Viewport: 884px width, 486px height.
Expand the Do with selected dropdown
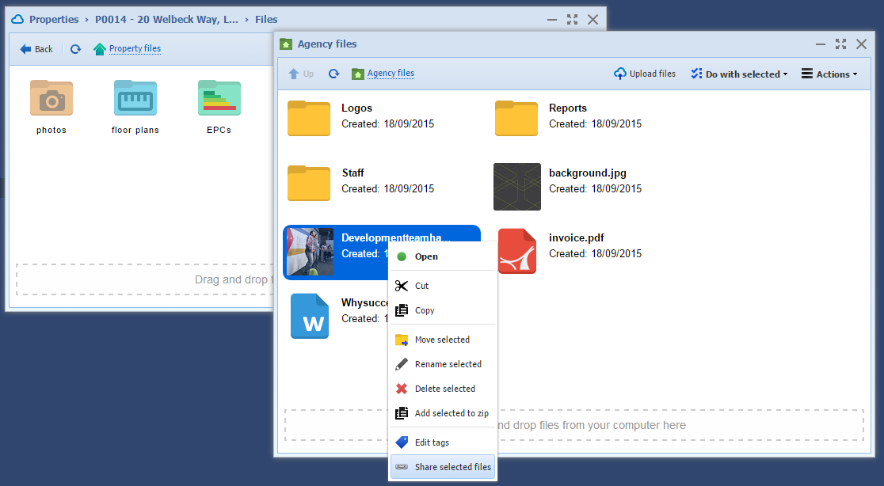[739, 74]
